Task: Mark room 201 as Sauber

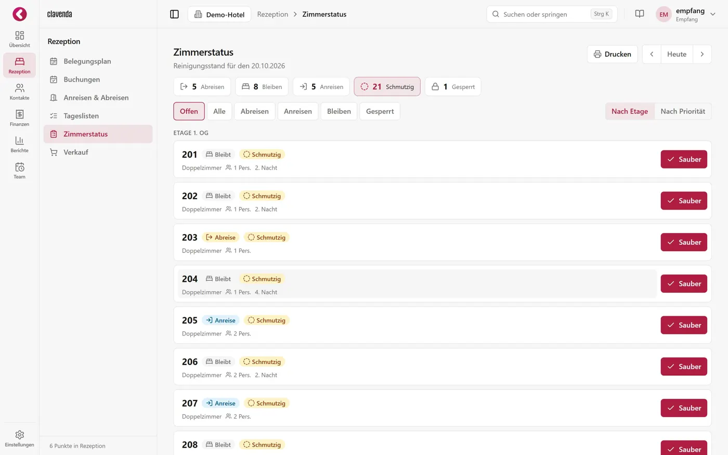Action: click(684, 160)
